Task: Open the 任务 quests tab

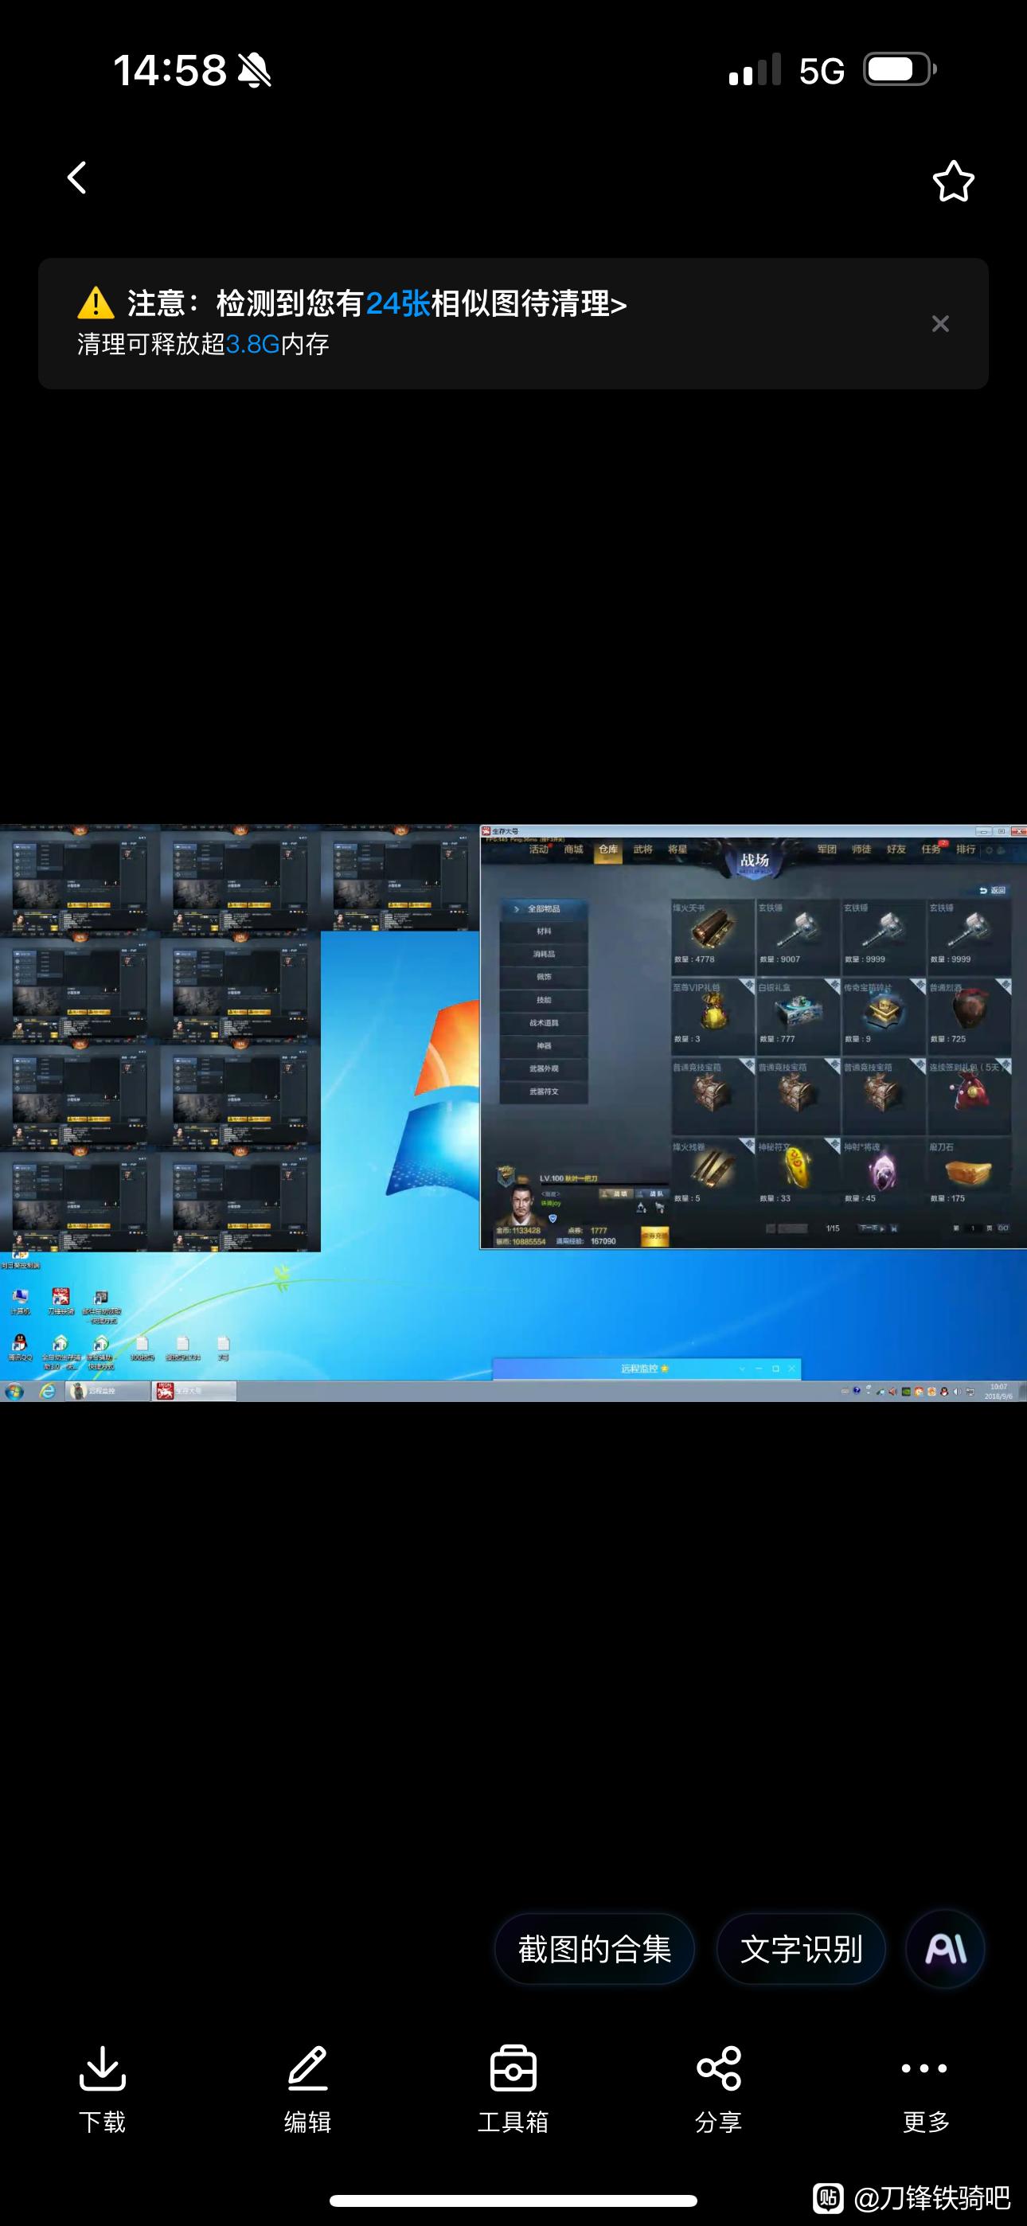Action: click(931, 849)
